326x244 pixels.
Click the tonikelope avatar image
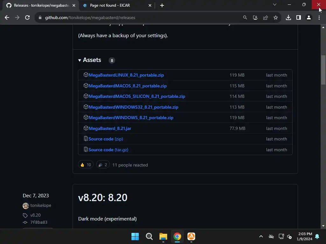pos(25,206)
